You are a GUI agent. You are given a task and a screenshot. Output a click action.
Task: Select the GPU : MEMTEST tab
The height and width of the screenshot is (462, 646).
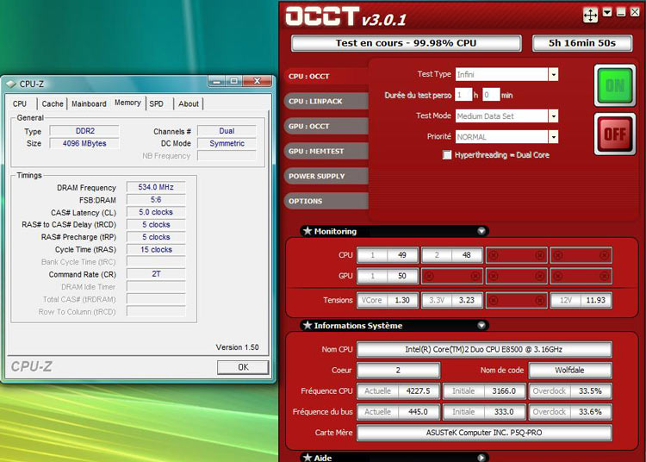pos(326,151)
